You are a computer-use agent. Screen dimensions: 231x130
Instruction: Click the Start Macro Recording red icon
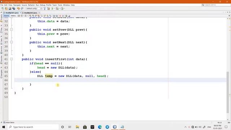click(60, 16)
